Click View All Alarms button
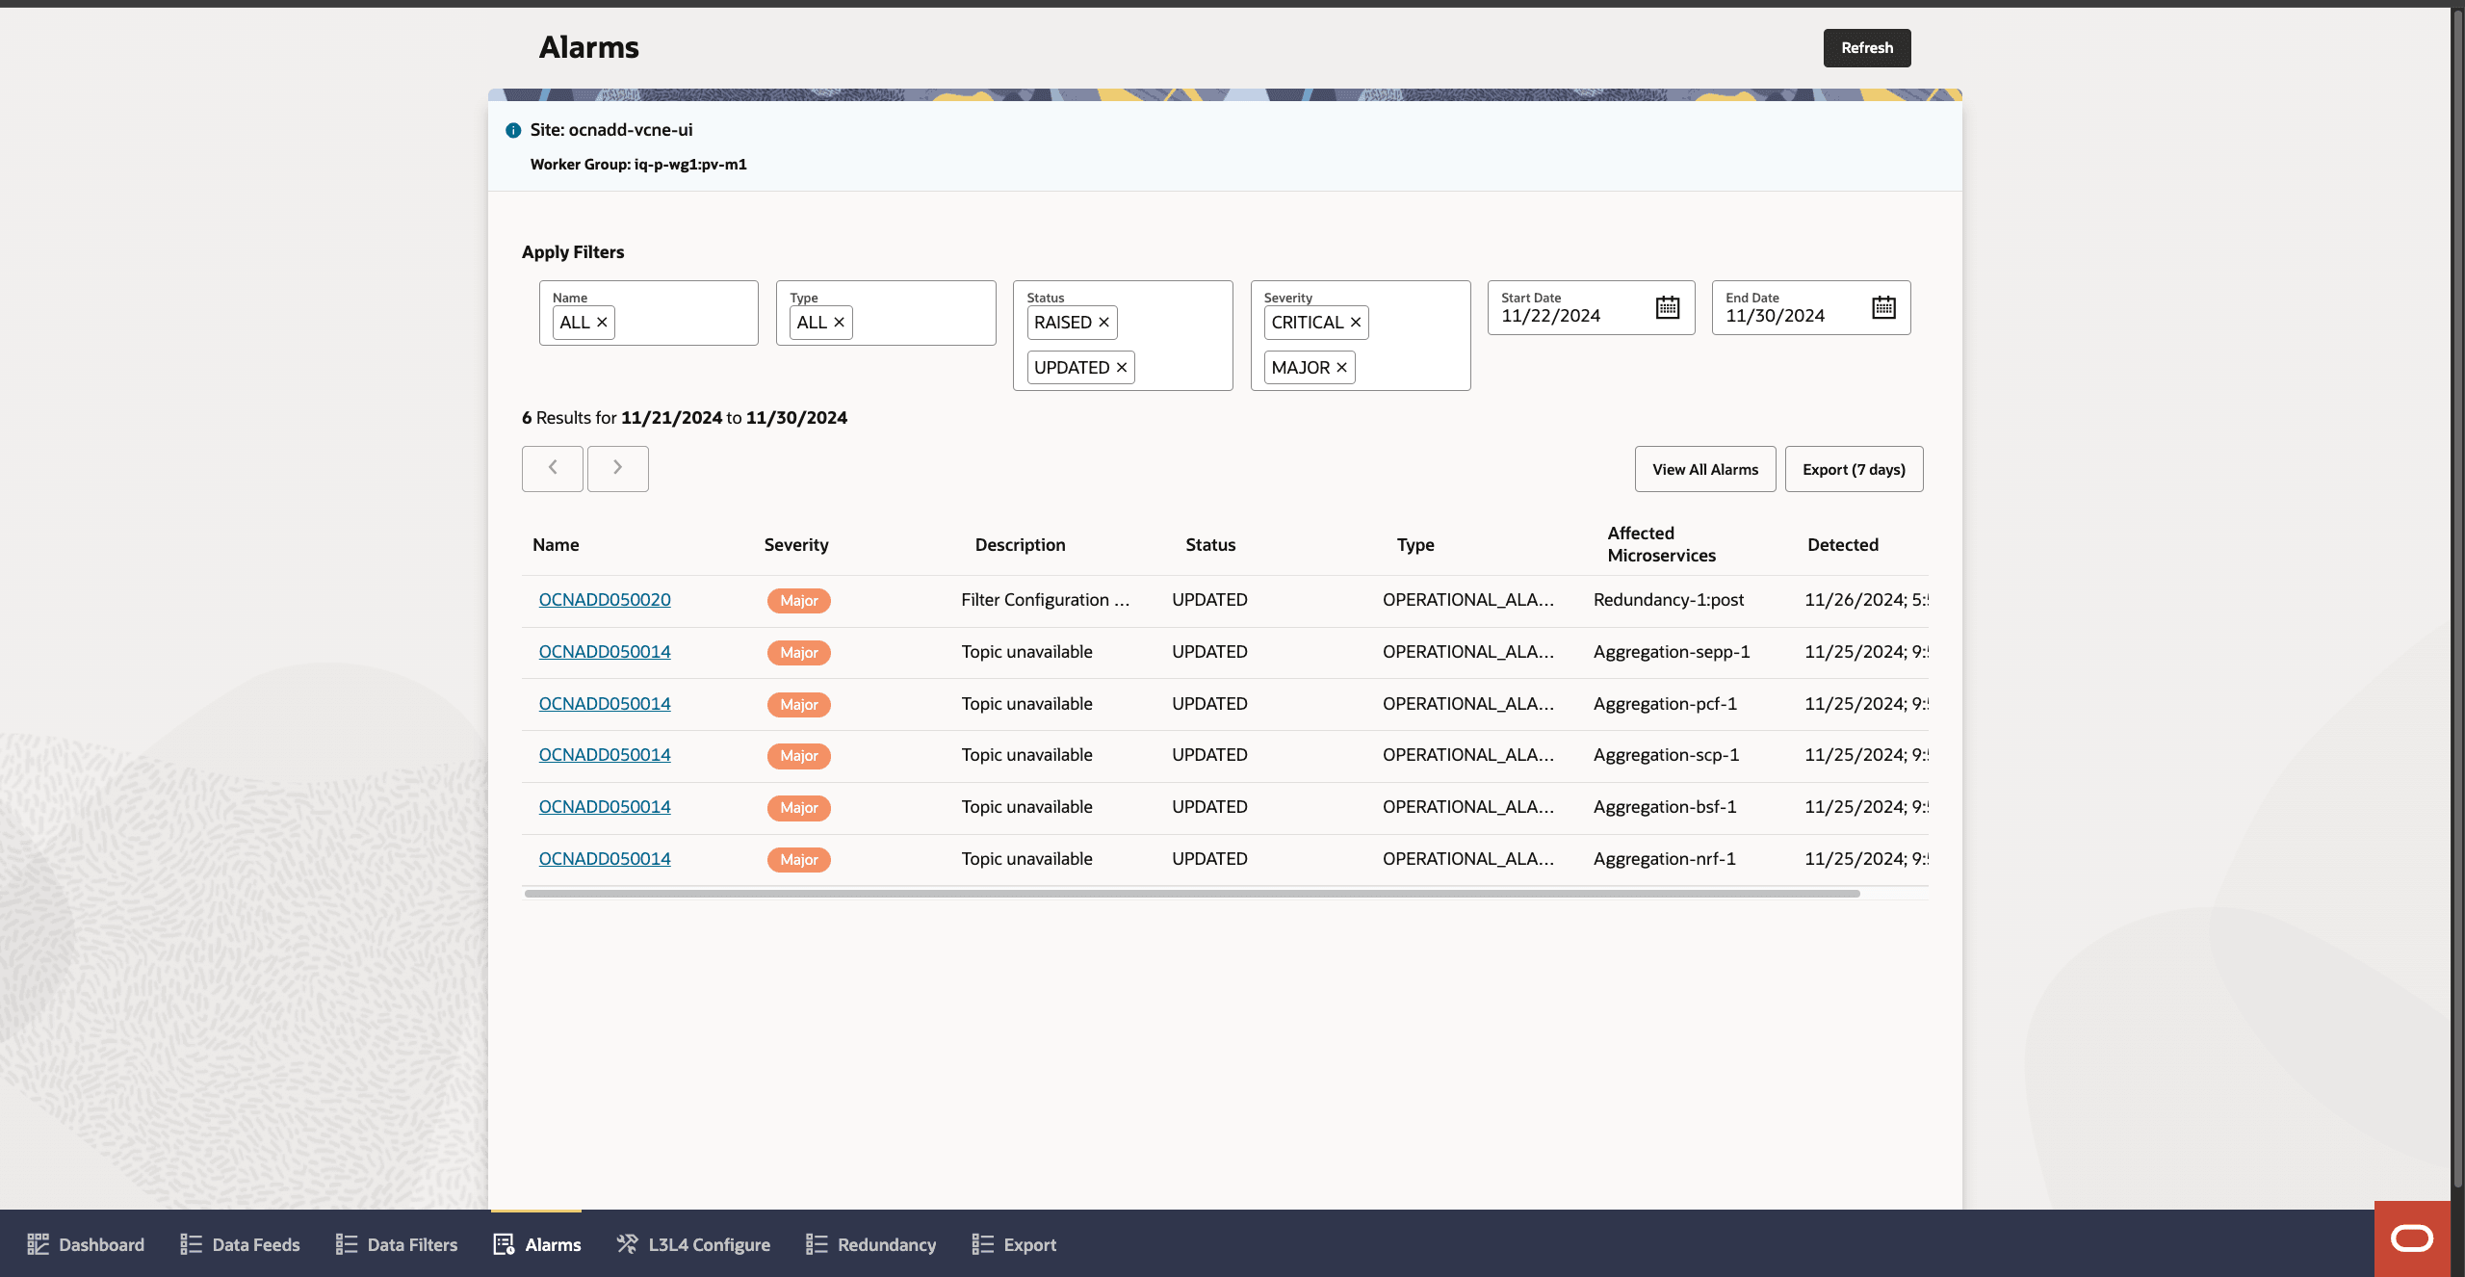Screen dimensions: 2465x1277 [1705, 469]
